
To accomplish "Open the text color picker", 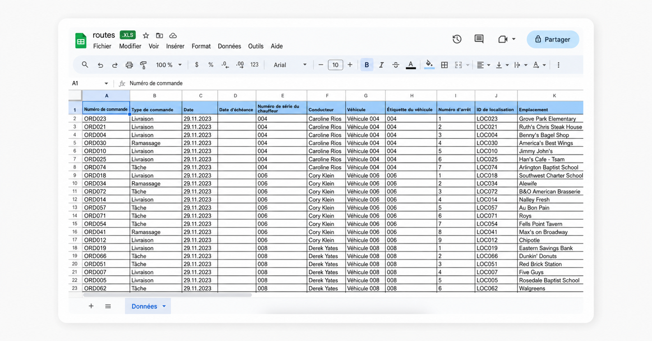I will pos(411,65).
